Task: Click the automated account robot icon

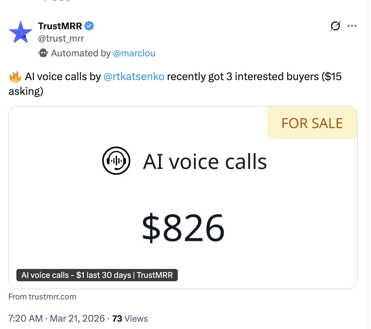Action: click(43, 53)
